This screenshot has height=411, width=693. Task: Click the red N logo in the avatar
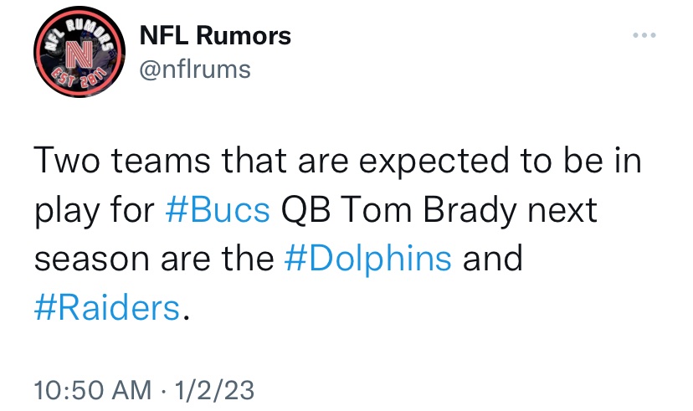[80, 54]
